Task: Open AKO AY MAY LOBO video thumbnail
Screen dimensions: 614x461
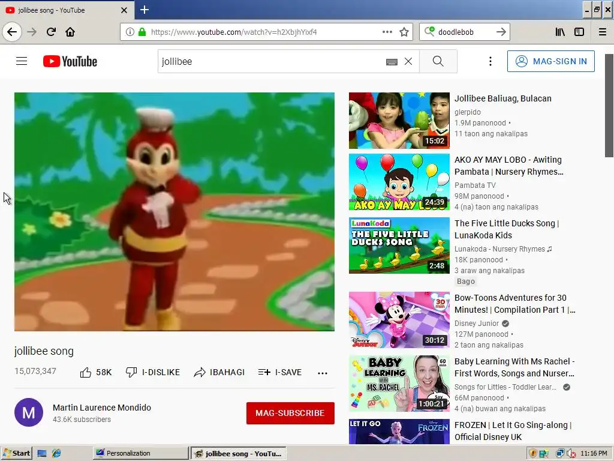Action: tap(399, 182)
